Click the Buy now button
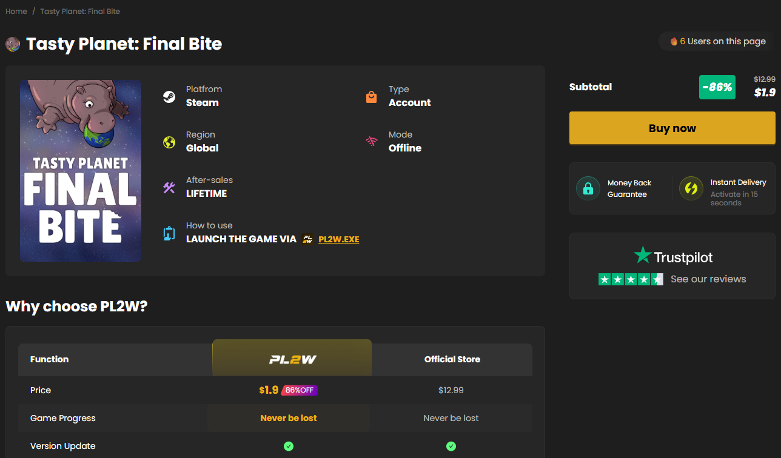781x458 pixels. coord(672,128)
